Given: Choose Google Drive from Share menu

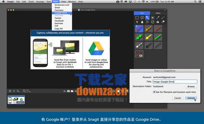Looking at the screenshot, I should click(x=62, y=13).
